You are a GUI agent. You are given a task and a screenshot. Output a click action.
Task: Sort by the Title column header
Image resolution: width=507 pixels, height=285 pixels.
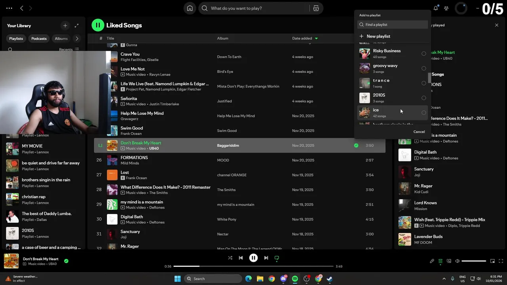(x=110, y=38)
